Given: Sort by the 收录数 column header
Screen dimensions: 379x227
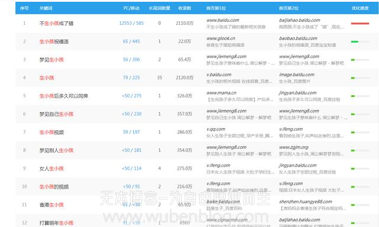Looking at the screenshot, I should [x=184, y=8].
